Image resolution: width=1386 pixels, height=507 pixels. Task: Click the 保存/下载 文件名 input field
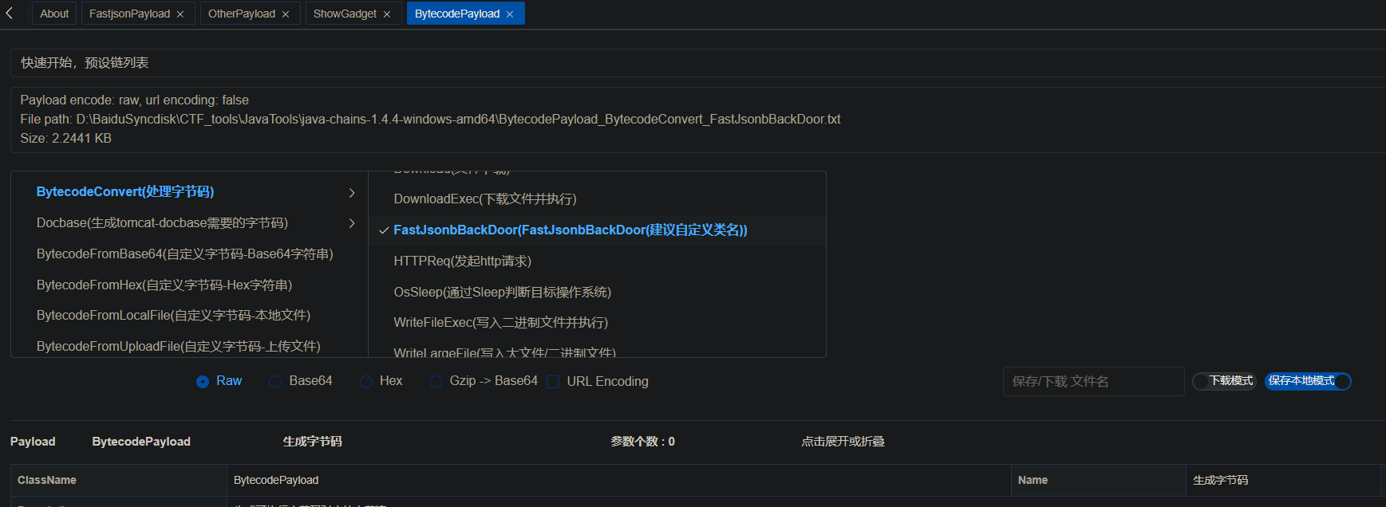1093,381
